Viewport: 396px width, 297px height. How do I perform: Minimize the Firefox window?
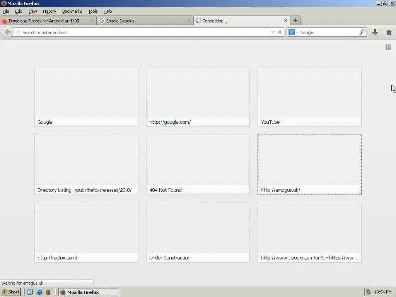[x=378, y=3]
